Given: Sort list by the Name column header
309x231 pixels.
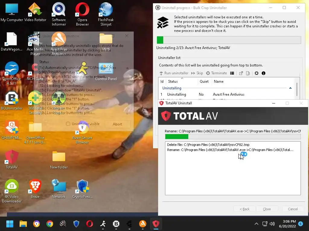Looking at the screenshot, I should click(x=253, y=82).
